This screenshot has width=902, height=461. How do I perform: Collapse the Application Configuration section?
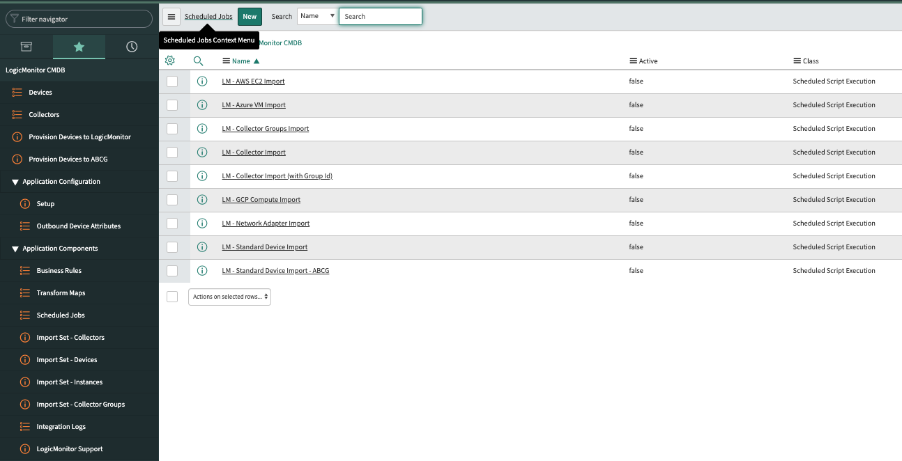15,182
